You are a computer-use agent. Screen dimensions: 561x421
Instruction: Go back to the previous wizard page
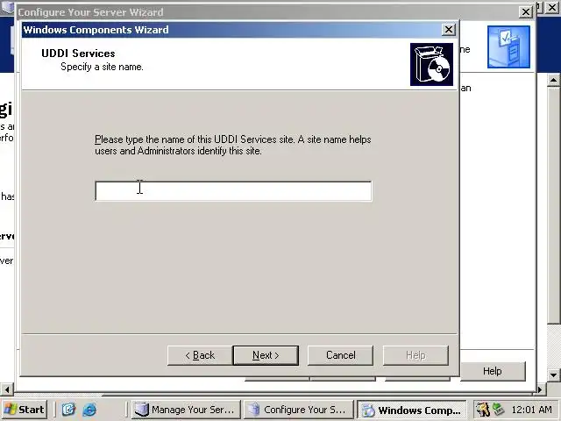(x=200, y=355)
